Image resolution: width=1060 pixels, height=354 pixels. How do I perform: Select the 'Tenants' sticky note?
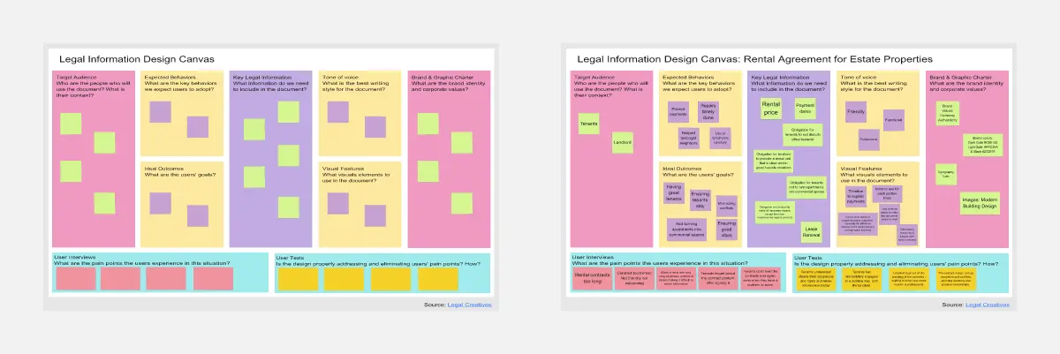point(587,124)
